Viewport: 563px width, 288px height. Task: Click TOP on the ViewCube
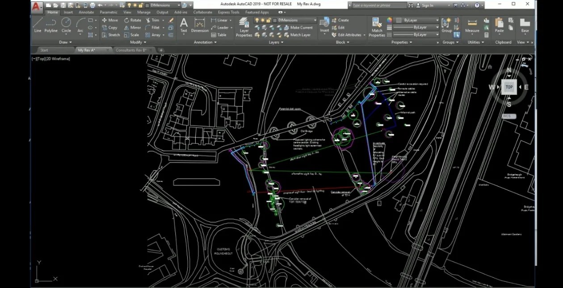click(508, 87)
